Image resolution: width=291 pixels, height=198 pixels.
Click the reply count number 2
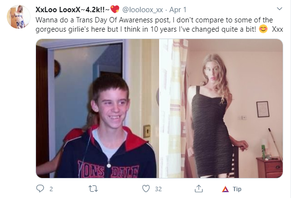(x=51, y=189)
